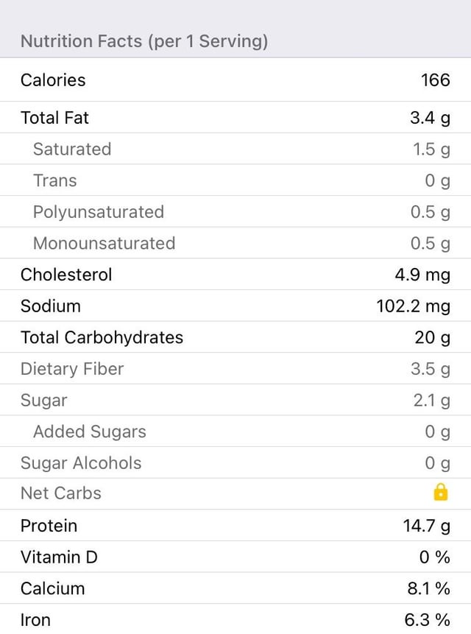Tap the Net Carbs label
471x634 pixels.
61,493
